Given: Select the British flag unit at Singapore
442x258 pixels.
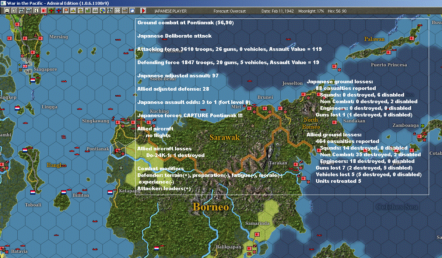Looking at the screenshot, I should tap(25, 66).
